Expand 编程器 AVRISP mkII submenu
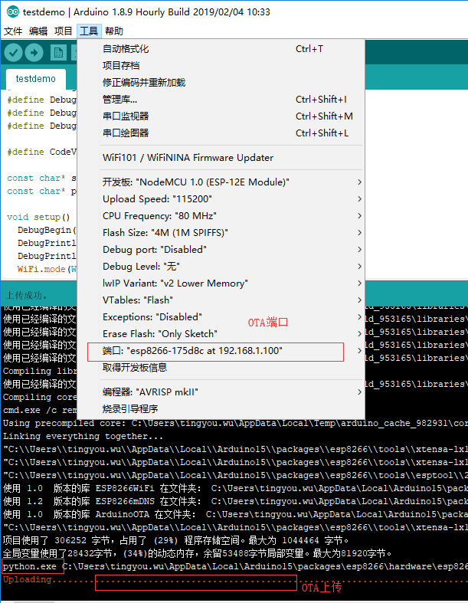The width and height of the screenshot is (468, 603). 221,392
